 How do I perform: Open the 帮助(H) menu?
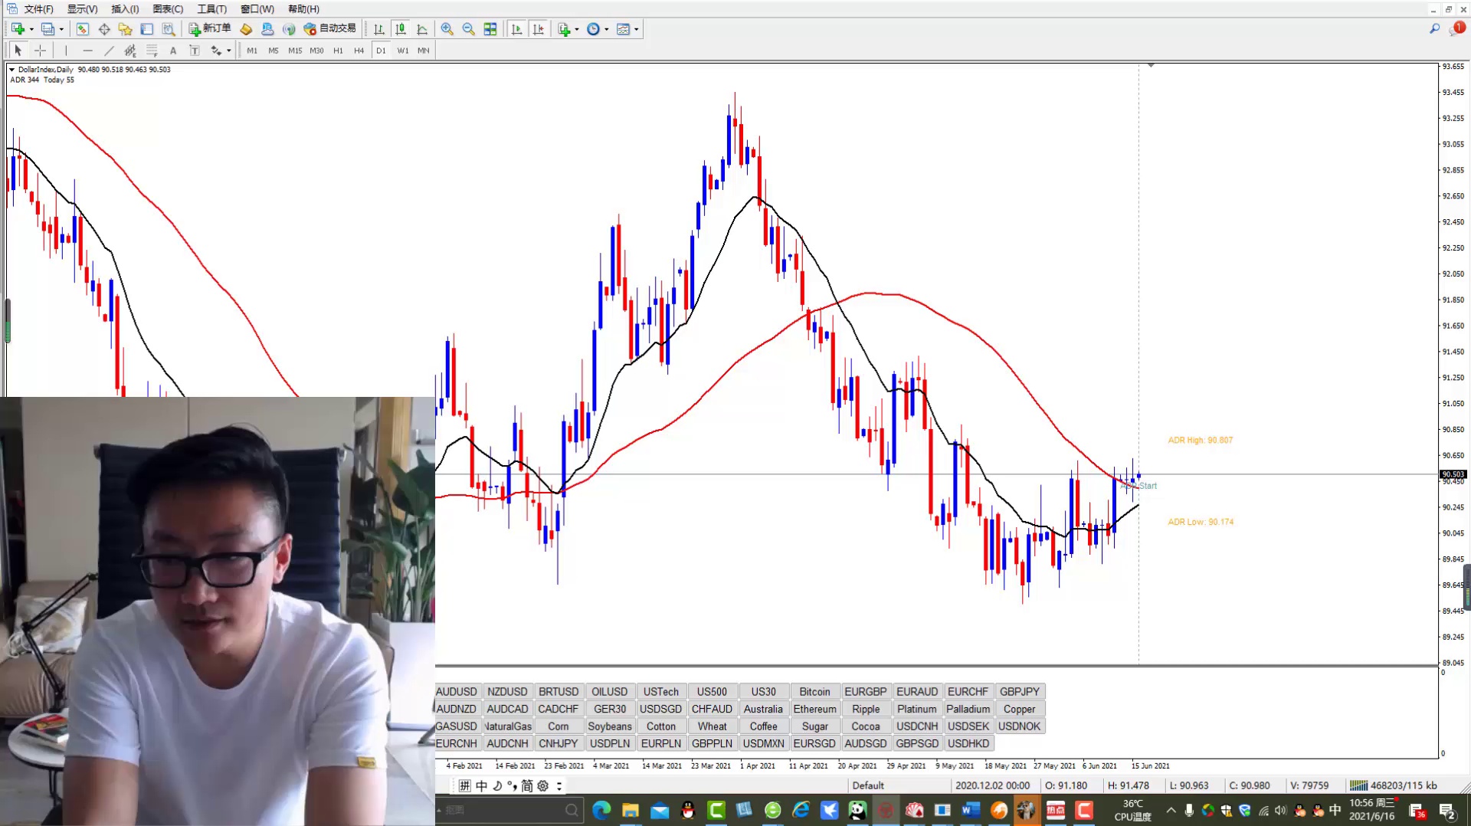(x=303, y=9)
